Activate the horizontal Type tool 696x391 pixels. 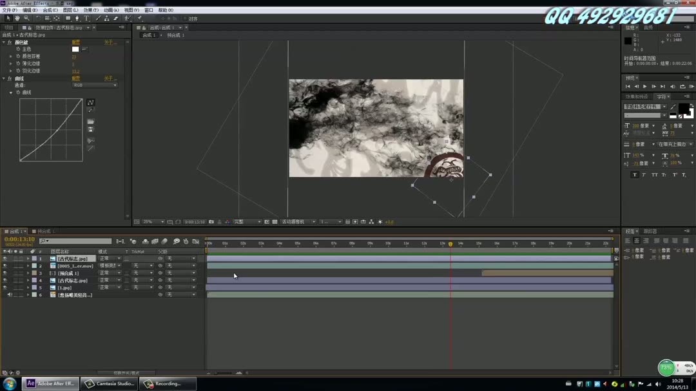pos(86,18)
